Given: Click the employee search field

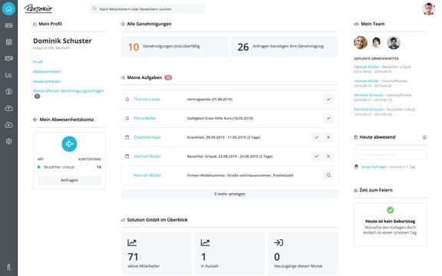Looking at the screenshot, I should coord(147,9).
